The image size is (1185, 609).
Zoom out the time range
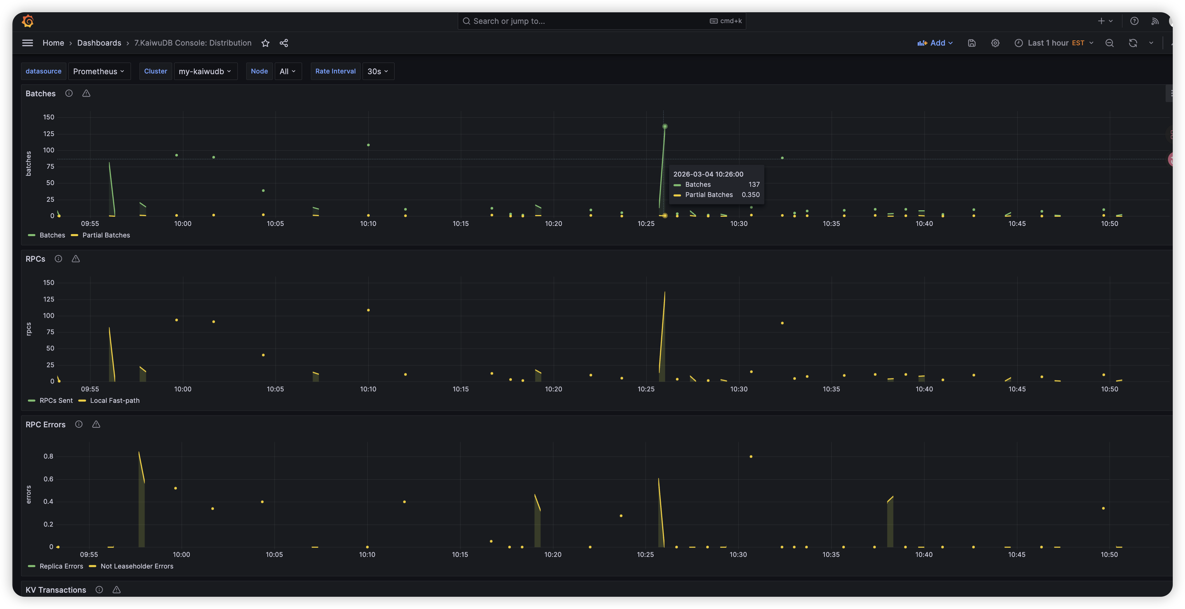pyautogui.click(x=1109, y=43)
